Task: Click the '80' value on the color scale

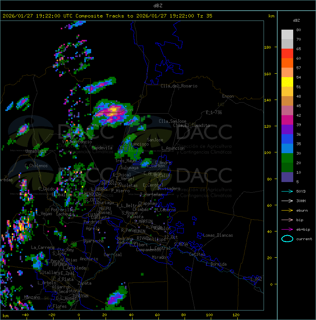Action: click(299, 30)
